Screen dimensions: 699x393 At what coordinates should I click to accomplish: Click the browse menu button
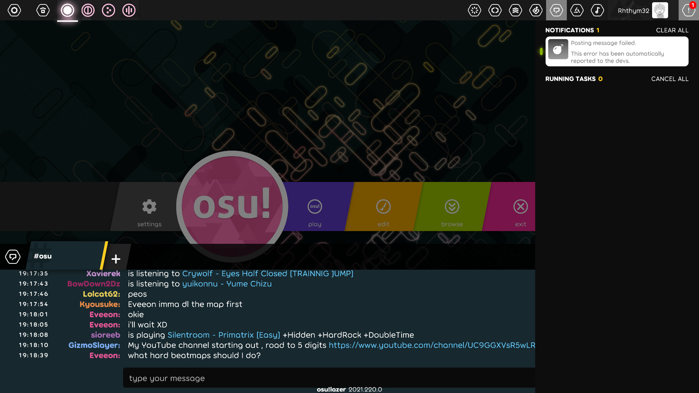click(452, 211)
